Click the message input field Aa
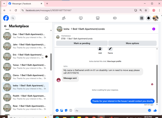Viewport: 162px width, 118px height. click(x=111, y=111)
